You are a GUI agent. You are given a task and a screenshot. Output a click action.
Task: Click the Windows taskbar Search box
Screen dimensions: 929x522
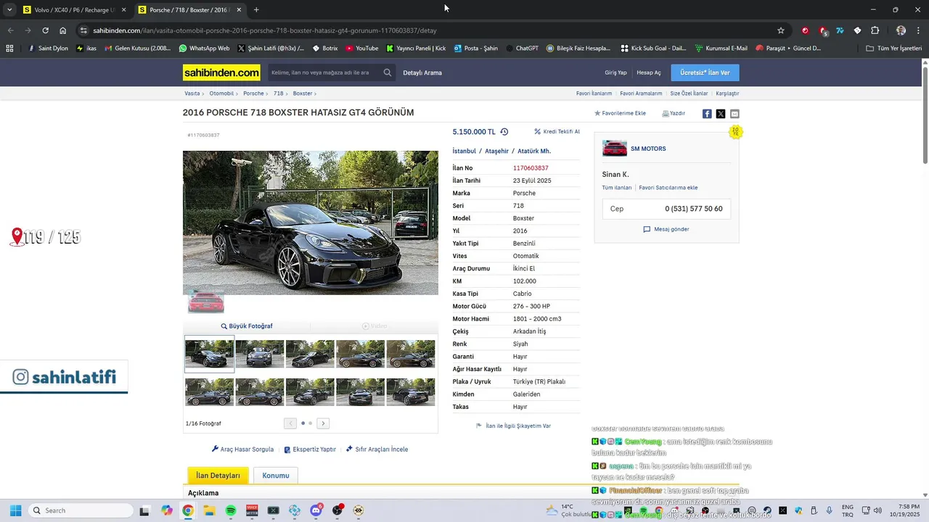[81, 510]
